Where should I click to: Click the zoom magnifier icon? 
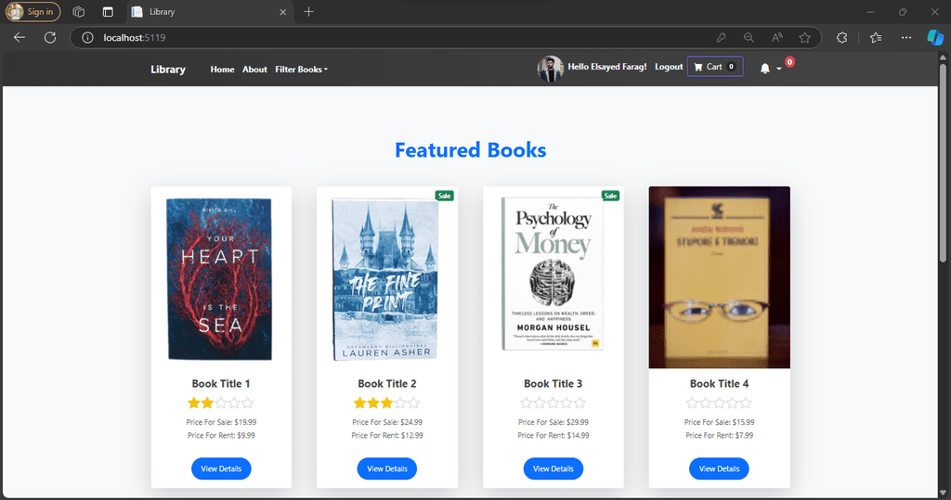tap(749, 38)
